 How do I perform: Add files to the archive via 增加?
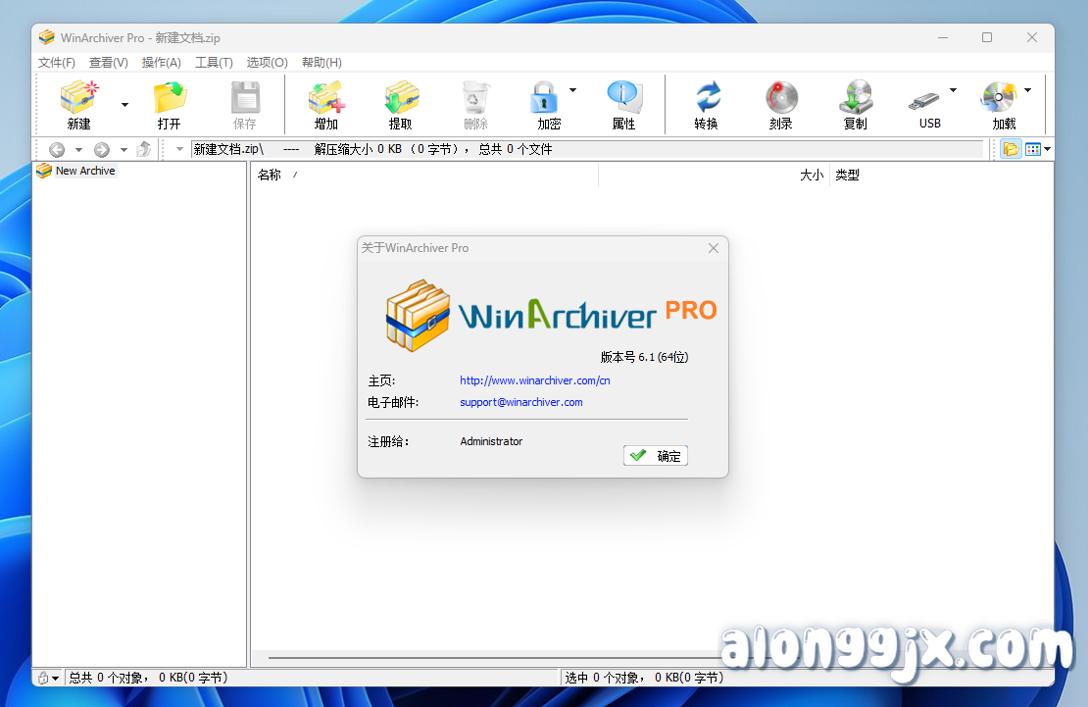tap(325, 103)
